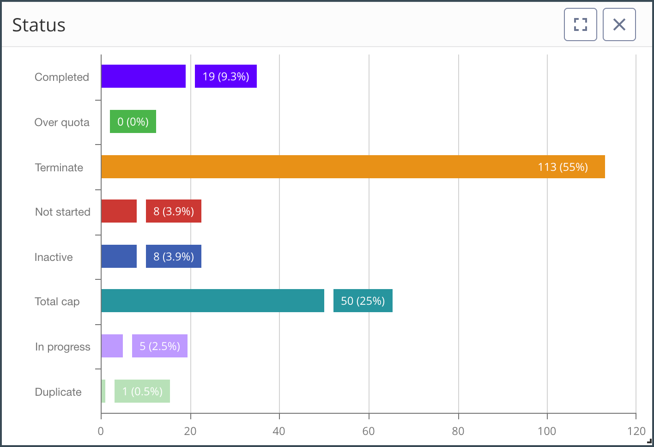Image resolution: width=654 pixels, height=447 pixels.
Task: Select the blue Inactive bar
Action: (119, 256)
